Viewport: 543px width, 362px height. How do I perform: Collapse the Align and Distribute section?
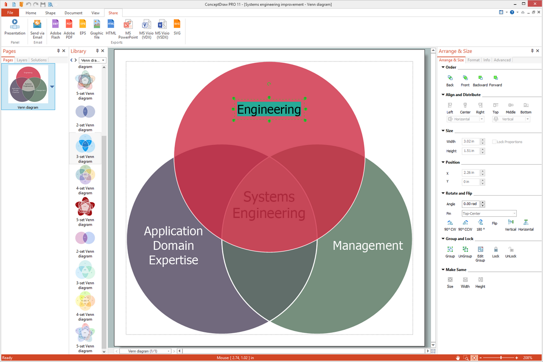(443, 95)
